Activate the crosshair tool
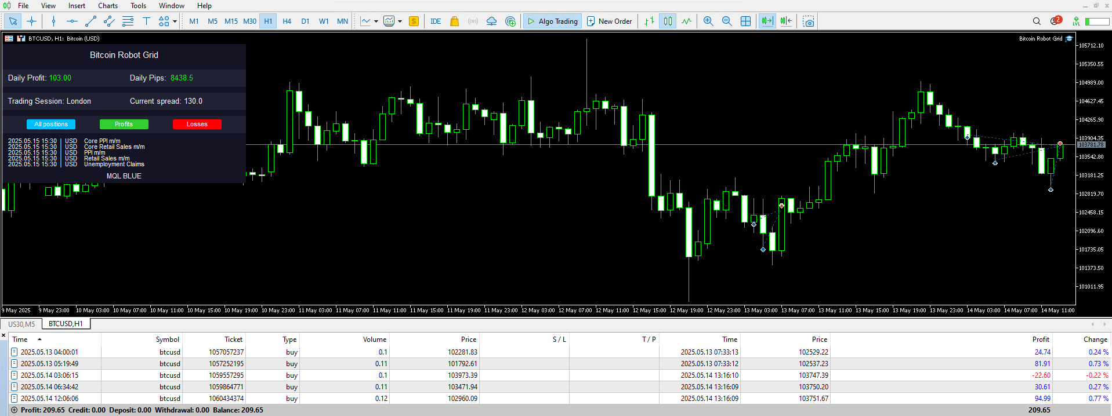The image size is (1112, 416). coord(31,21)
